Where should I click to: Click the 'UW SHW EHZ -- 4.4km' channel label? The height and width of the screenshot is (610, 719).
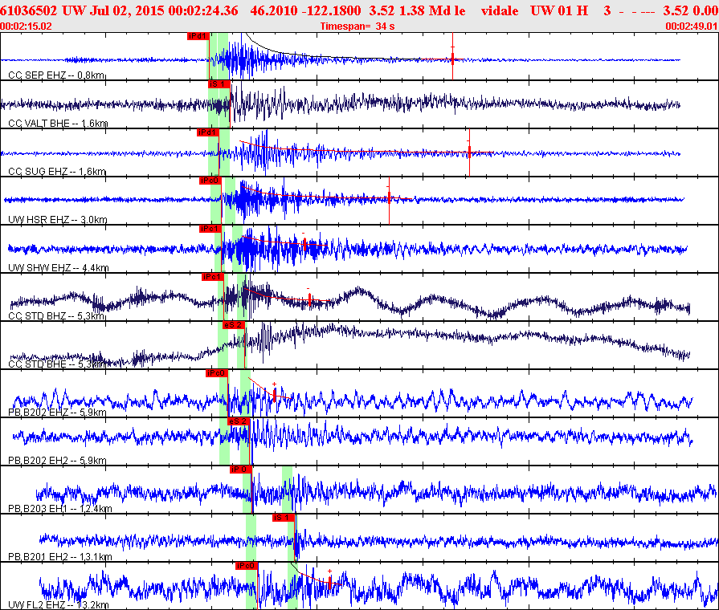pyautogui.click(x=59, y=267)
